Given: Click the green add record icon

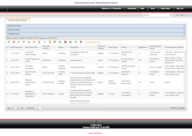Looking at the screenshot, I should 9,42.
